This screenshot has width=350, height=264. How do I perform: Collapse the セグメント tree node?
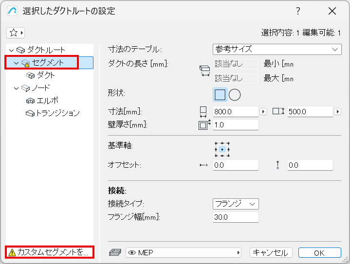[16, 63]
